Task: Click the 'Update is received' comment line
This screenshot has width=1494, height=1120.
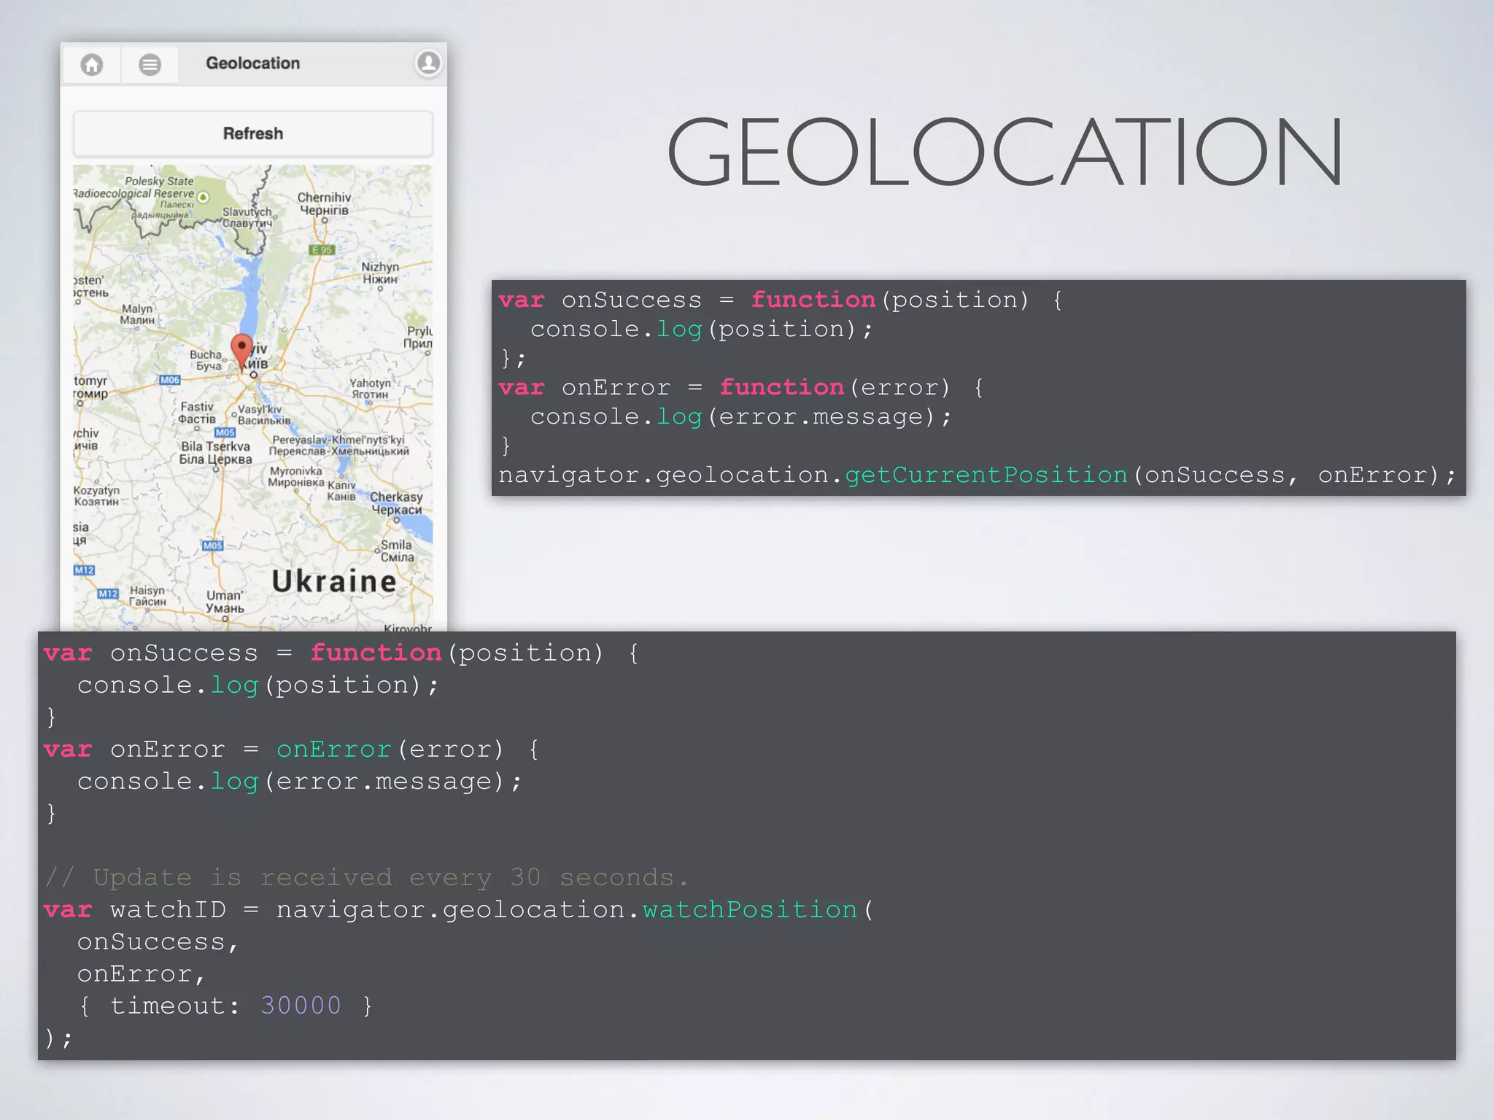Action: click(x=366, y=877)
